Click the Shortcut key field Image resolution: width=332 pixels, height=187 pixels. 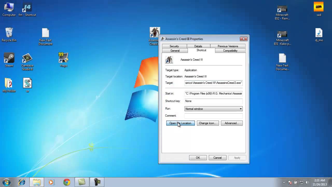point(213,101)
